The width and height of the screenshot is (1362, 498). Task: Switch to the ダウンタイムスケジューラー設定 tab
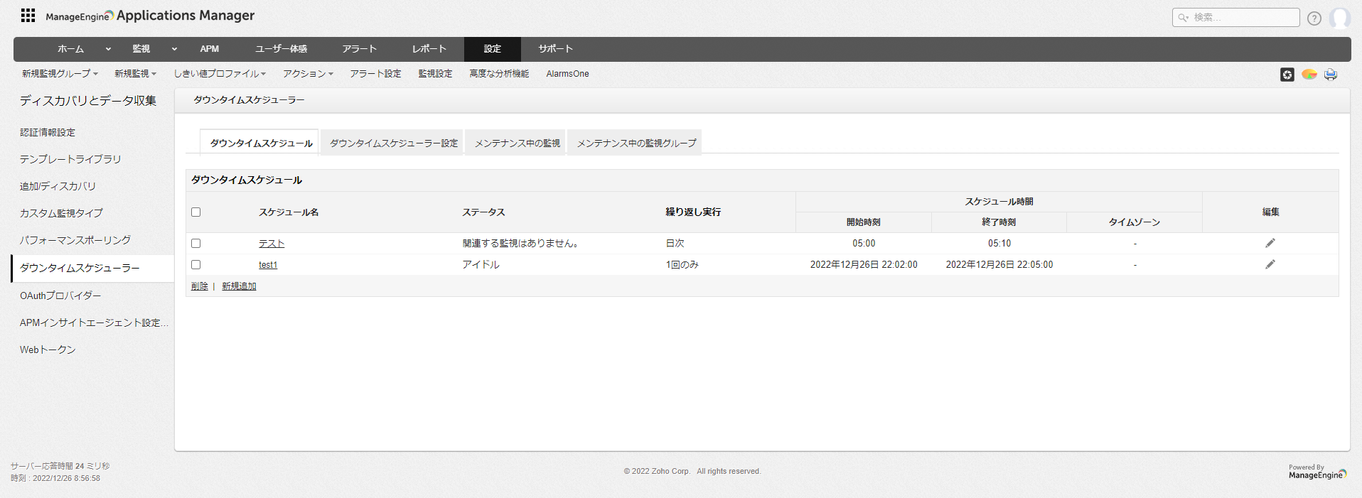(x=393, y=144)
